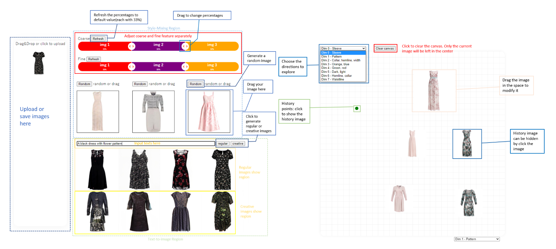
Task: Choose Dim 5 - Dark, light option
Action: coord(333,72)
